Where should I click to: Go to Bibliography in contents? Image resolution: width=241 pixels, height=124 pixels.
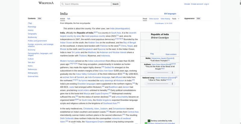(x=33, y=73)
